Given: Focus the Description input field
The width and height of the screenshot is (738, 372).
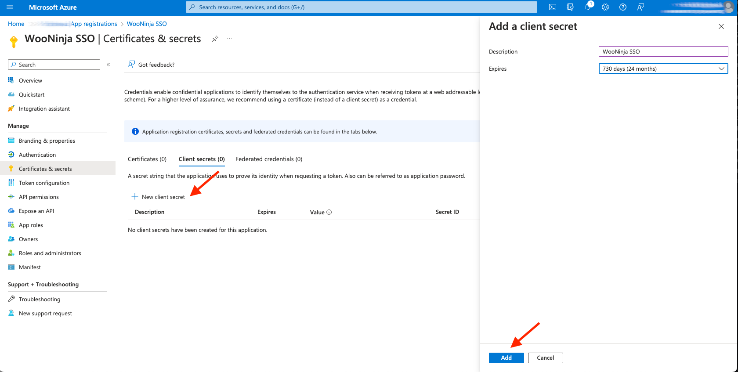Looking at the screenshot, I should (663, 51).
